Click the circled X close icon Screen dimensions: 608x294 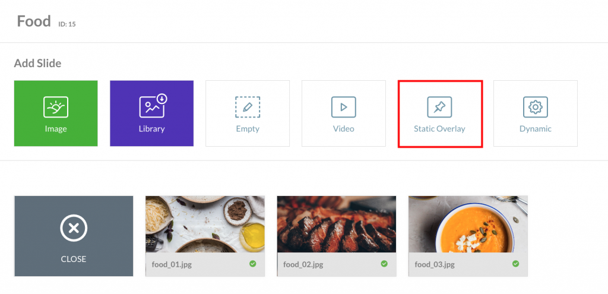click(x=74, y=229)
